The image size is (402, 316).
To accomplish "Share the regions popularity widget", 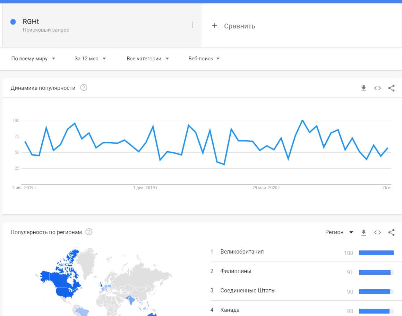I will point(391,232).
